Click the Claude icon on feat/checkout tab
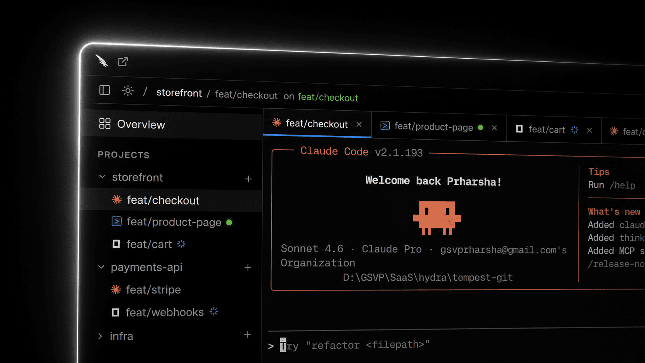This screenshot has width=645, height=363. click(x=277, y=122)
